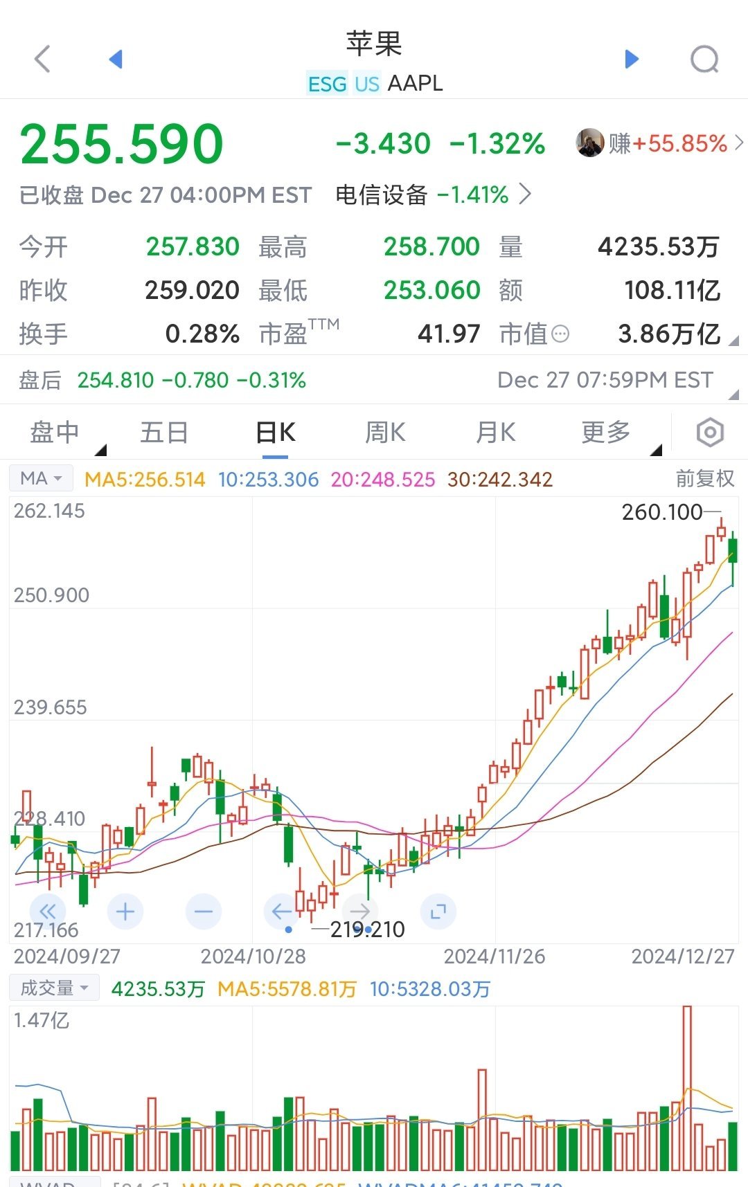Move chart cursor left
748x1187 pixels.
(x=282, y=912)
